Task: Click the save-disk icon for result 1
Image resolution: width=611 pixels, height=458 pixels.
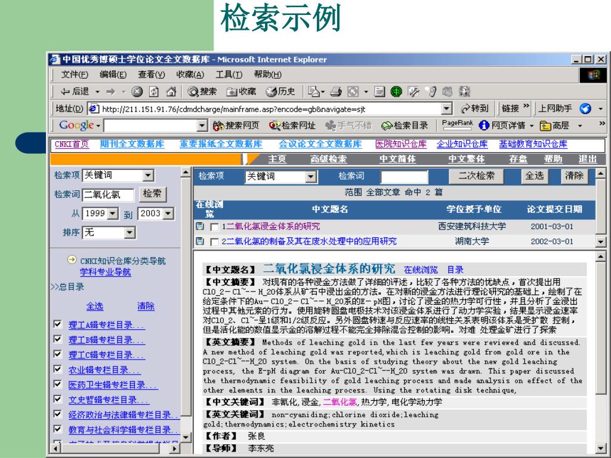Action: 200,226
